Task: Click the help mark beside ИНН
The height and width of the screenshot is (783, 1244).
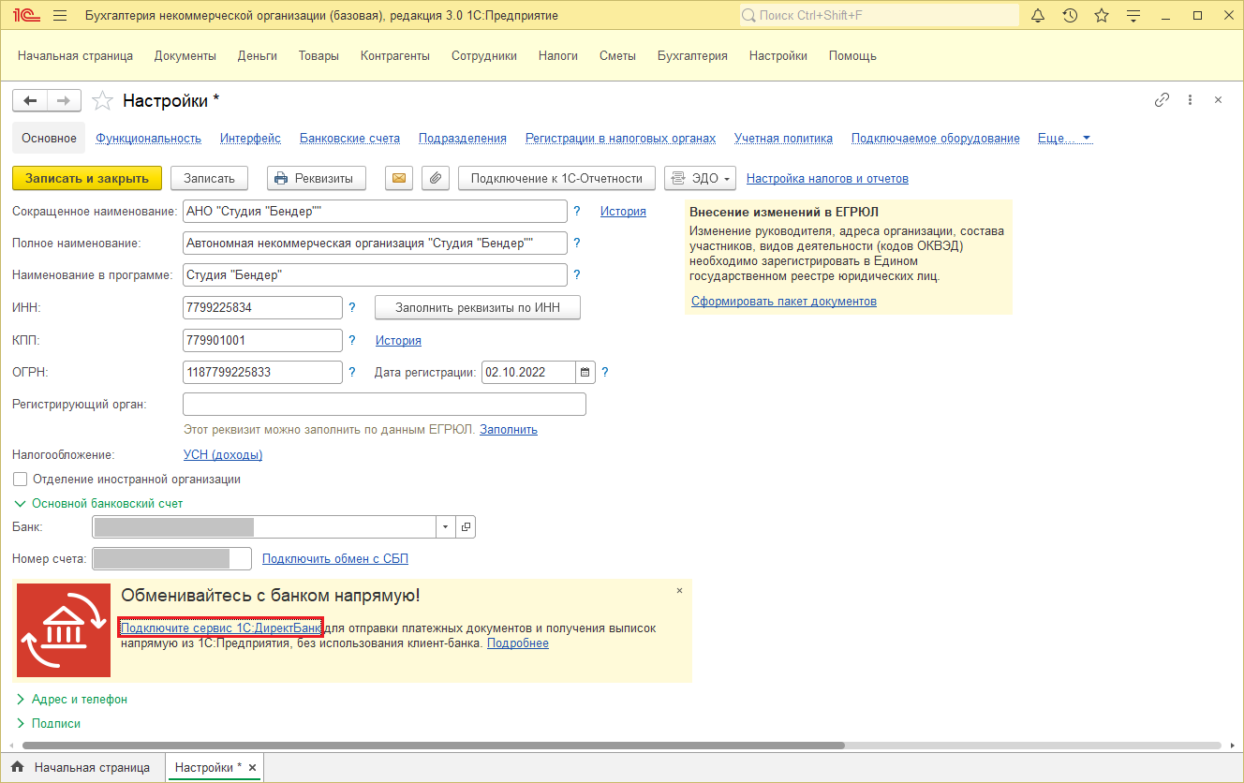Action: [352, 307]
